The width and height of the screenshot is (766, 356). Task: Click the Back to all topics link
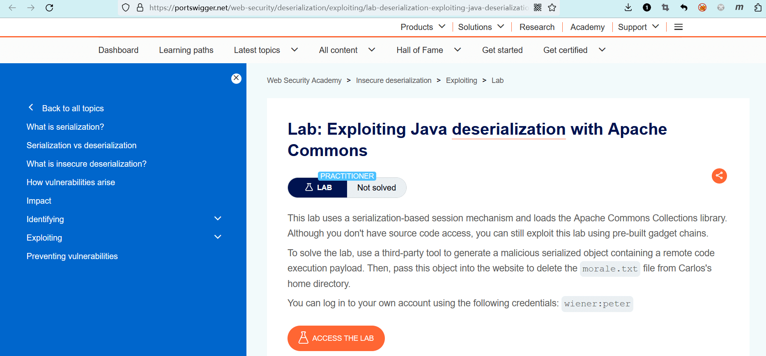pos(73,108)
